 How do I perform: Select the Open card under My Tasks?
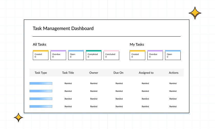[x=173, y=55]
